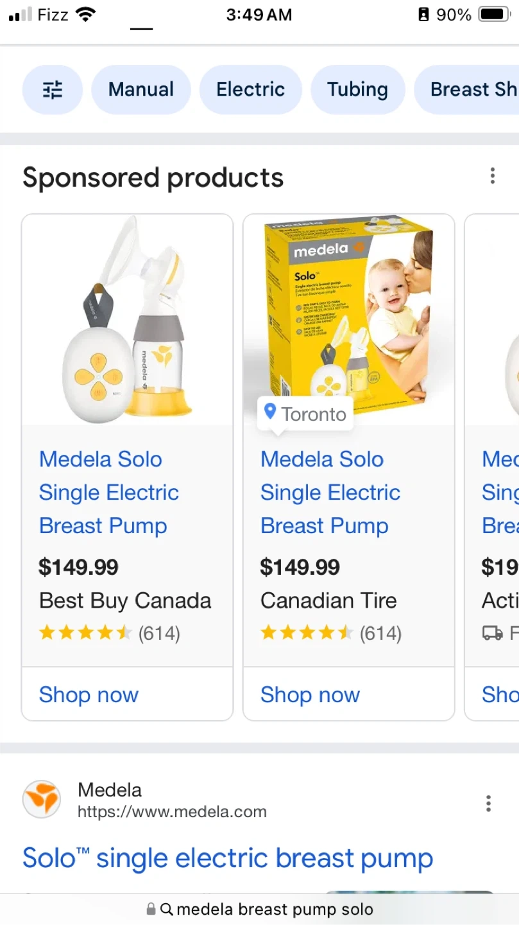The width and height of the screenshot is (519, 925).
Task: Select the Breast Shields filter chip
Action: pos(472,90)
